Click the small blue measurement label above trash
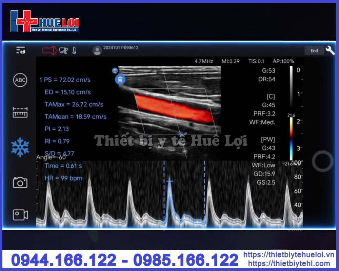The image size is (339, 271). click(x=115, y=70)
